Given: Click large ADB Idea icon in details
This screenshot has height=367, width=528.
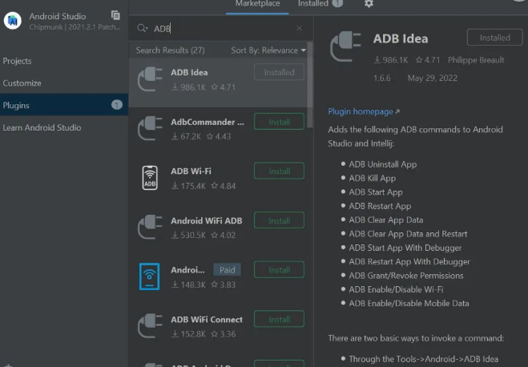Looking at the screenshot, I should pyautogui.click(x=345, y=46).
